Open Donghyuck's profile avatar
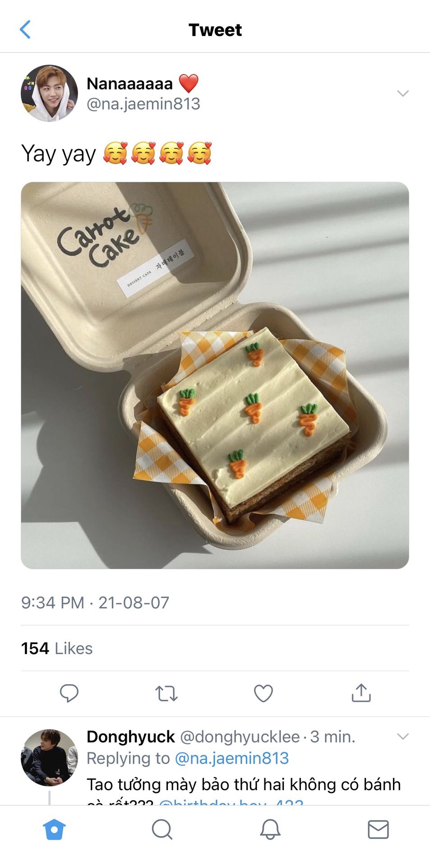Image resolution: width=430 pixels, height=866 pixels. (49, 757)
